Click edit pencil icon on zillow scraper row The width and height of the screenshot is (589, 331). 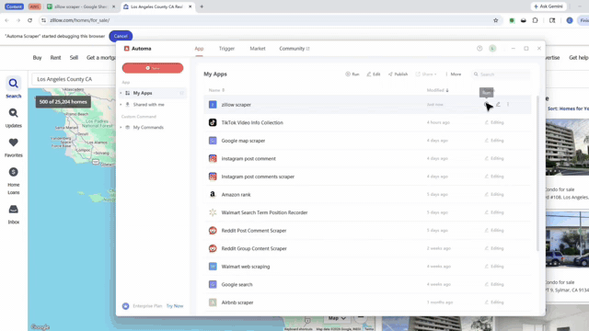498,104
